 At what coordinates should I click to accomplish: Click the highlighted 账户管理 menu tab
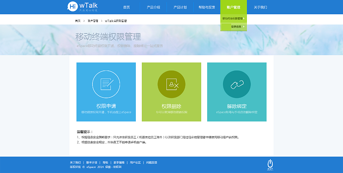click(233, 7)
